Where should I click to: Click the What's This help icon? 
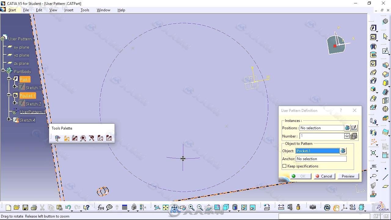(x=86, y=207)
